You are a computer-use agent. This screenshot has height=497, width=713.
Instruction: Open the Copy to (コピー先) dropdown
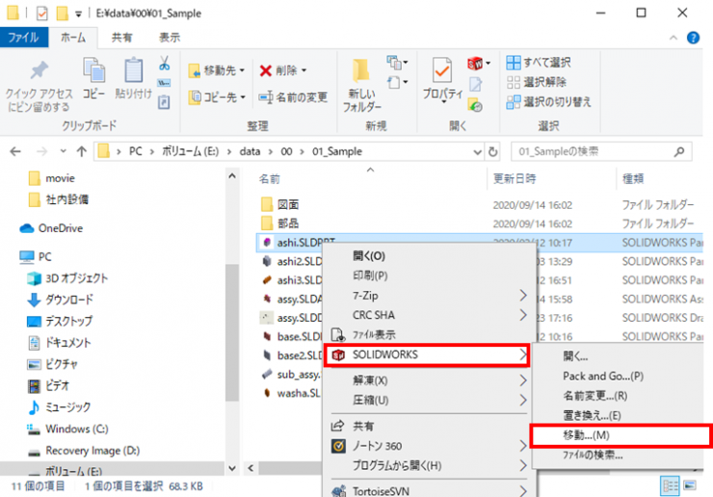point(217,97)
